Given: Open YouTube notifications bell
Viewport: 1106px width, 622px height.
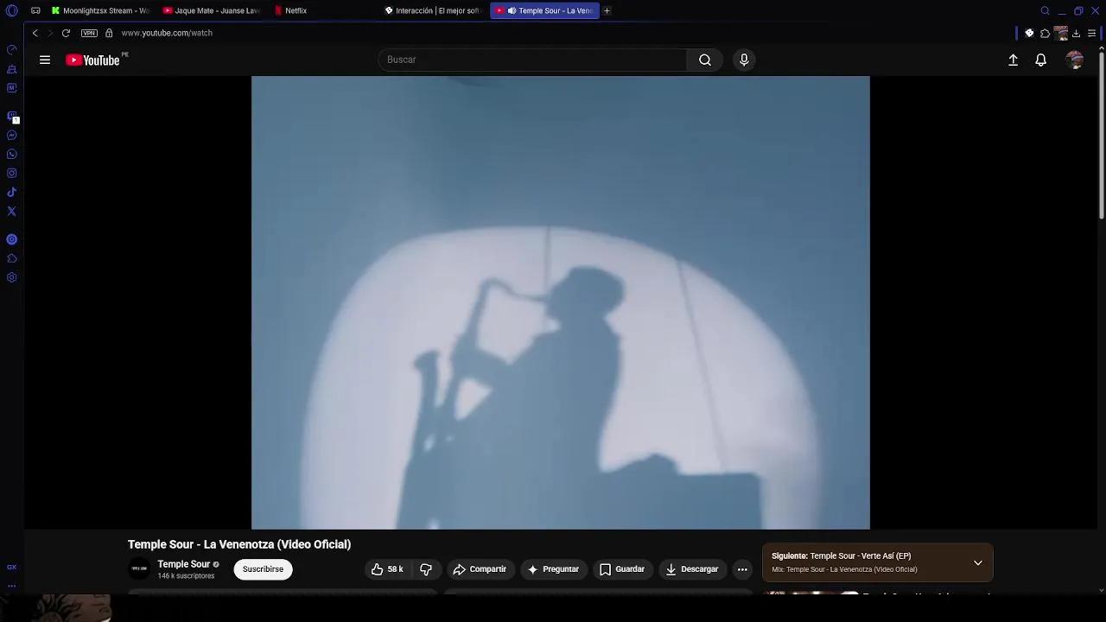Looking at the screenshot, I should pos(1041,60).
